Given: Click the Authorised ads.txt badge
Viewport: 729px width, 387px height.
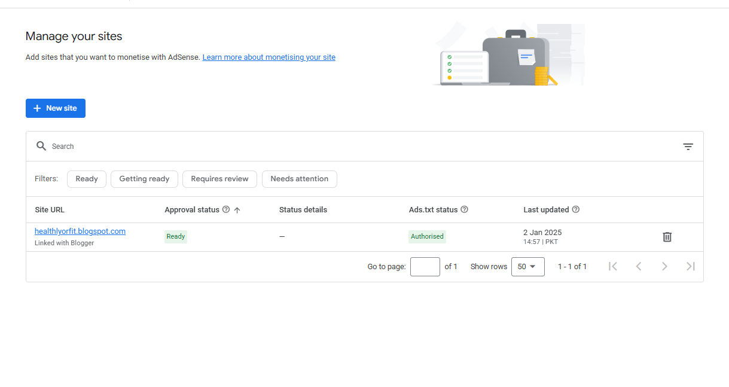Looking at the screenshot, I should click(427, 236).
